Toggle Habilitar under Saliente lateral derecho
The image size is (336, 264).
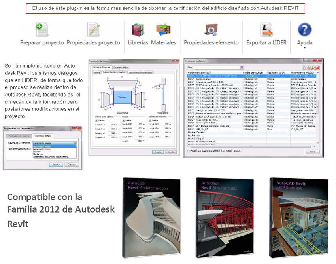(x=150, y=120)
